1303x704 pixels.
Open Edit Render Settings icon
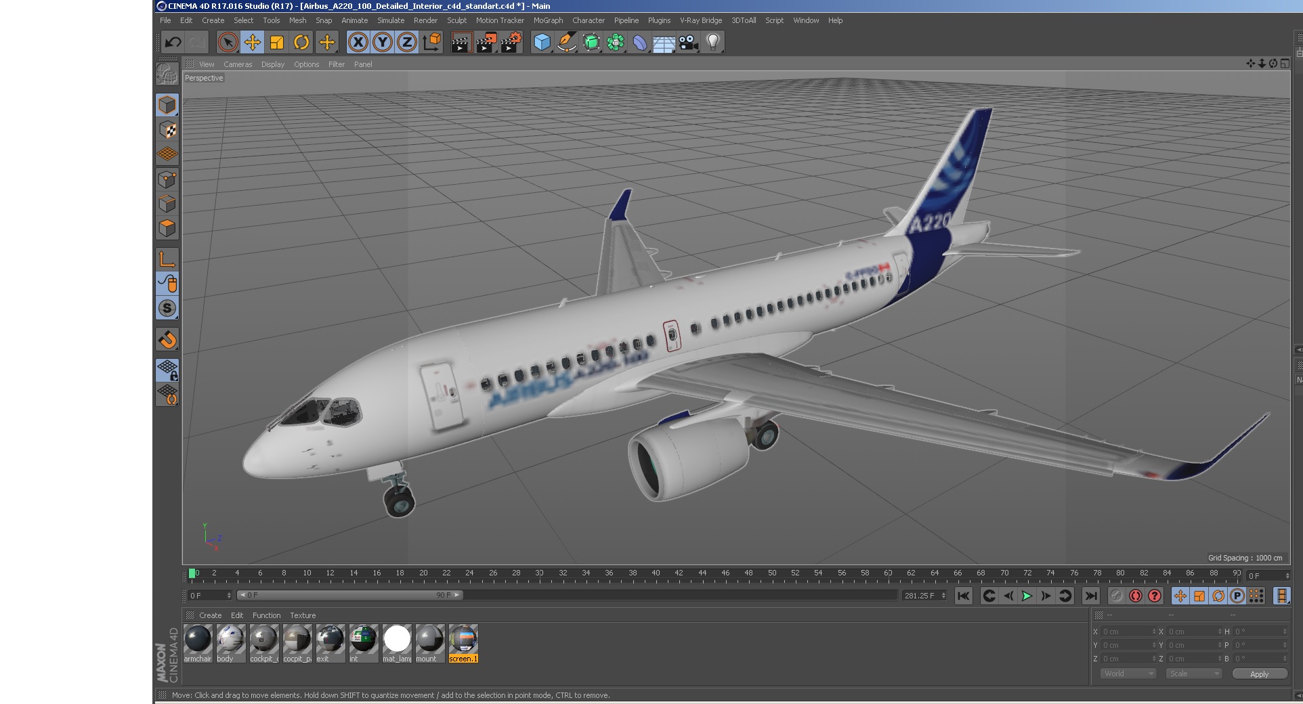[512, 42]
